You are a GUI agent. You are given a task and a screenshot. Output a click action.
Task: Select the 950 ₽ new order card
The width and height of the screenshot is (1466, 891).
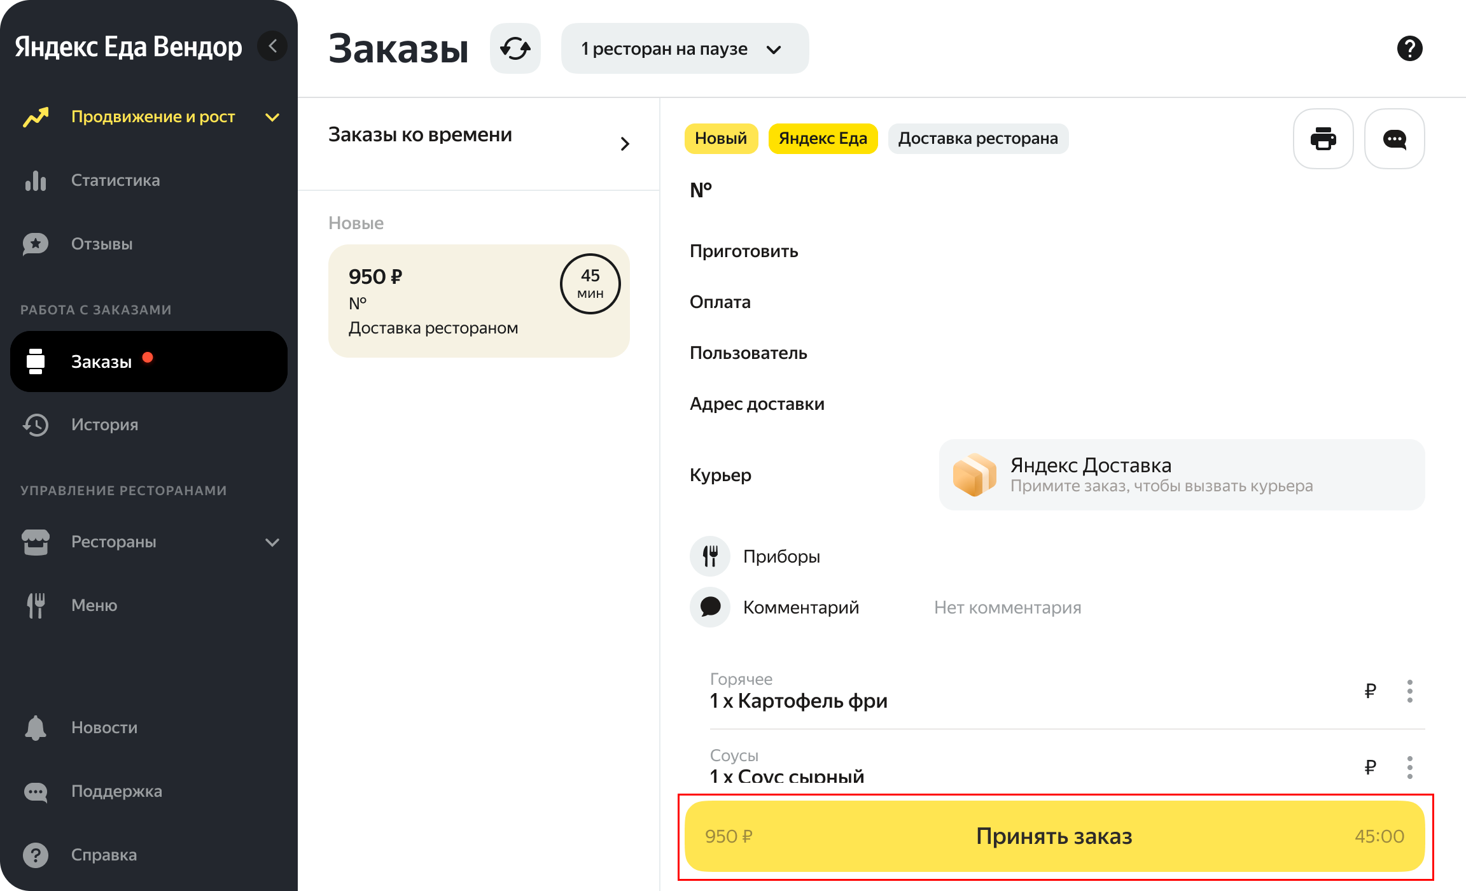478,301
